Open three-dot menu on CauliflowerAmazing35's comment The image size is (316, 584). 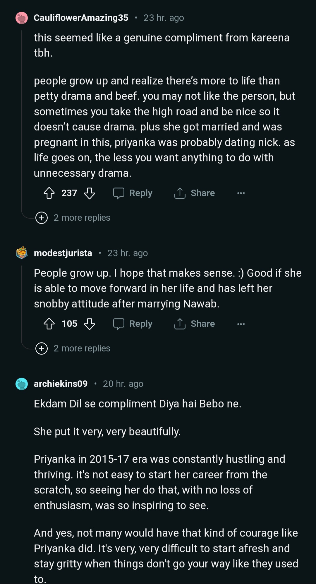point(241,193)
